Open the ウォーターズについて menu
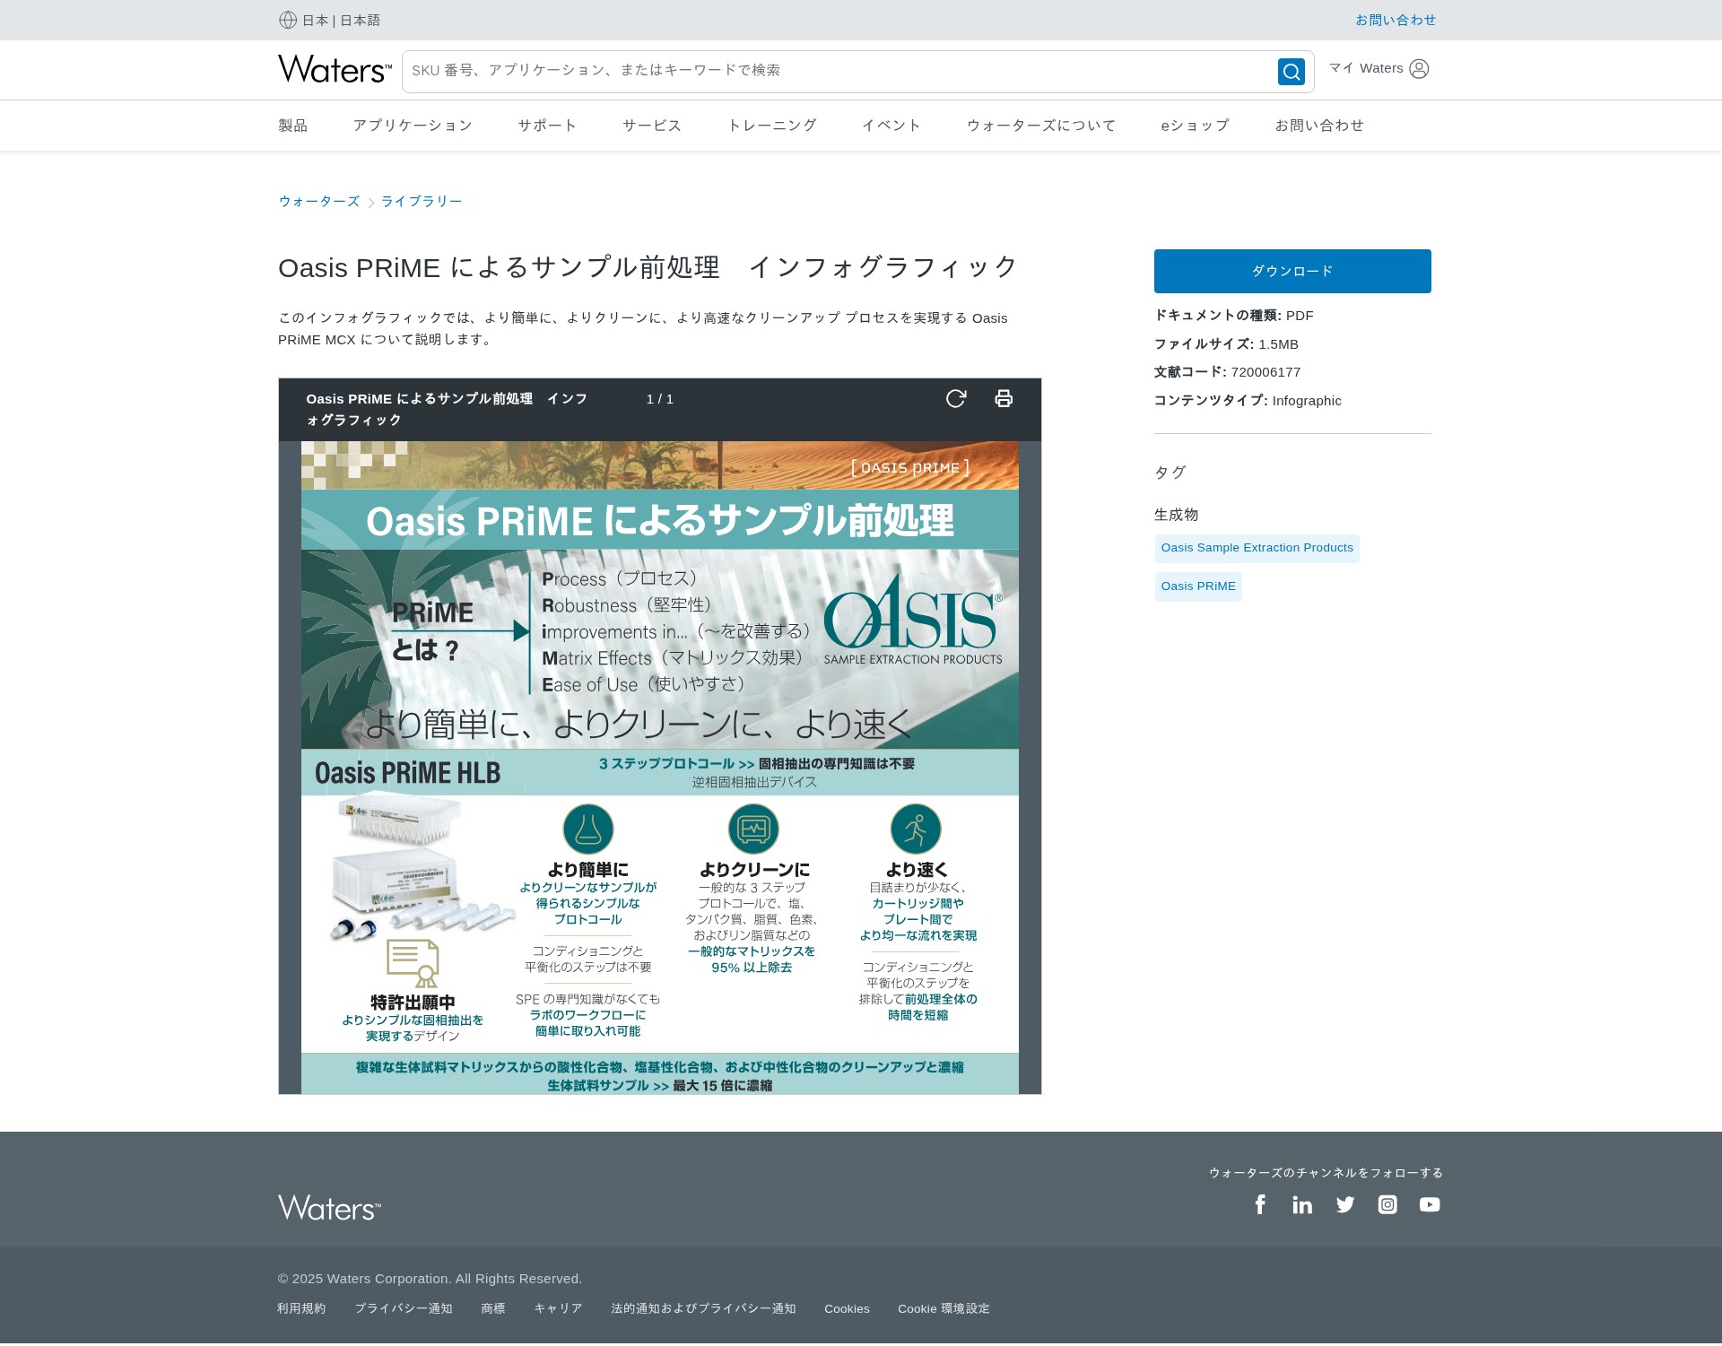1722x1346 pixels. click(1041, 126)
